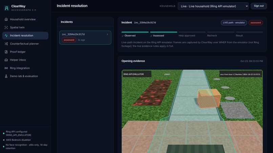Open the Household dropdown selector
This screenshot has height=153, width=273.
[213, 6]
